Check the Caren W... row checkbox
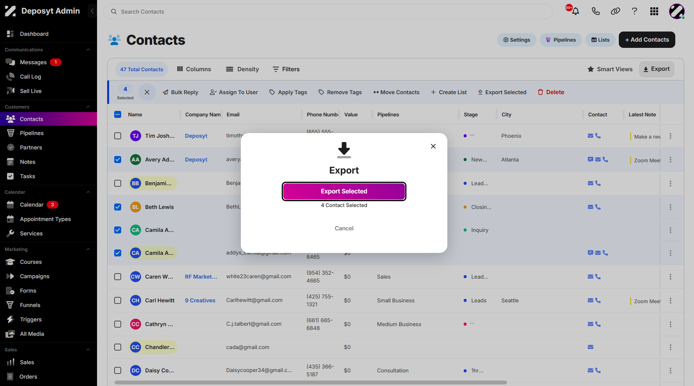Viewport: 694px width, 386px height. tap(118, 277)
